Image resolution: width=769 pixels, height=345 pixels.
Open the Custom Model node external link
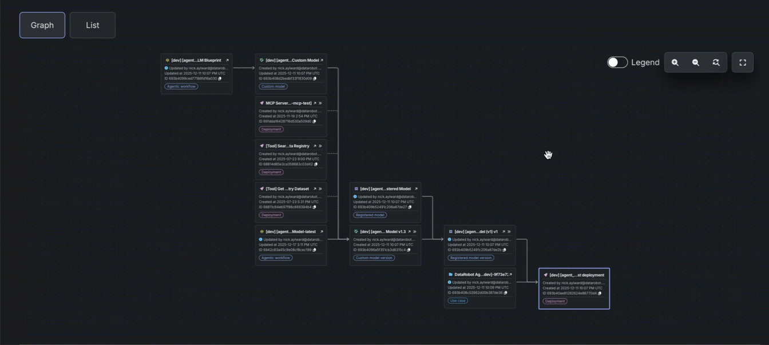[x=322, y=61]
